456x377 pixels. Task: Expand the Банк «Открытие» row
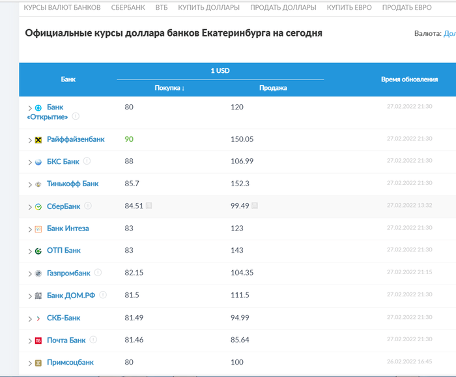pyautogui.click(x=30, y=108)
